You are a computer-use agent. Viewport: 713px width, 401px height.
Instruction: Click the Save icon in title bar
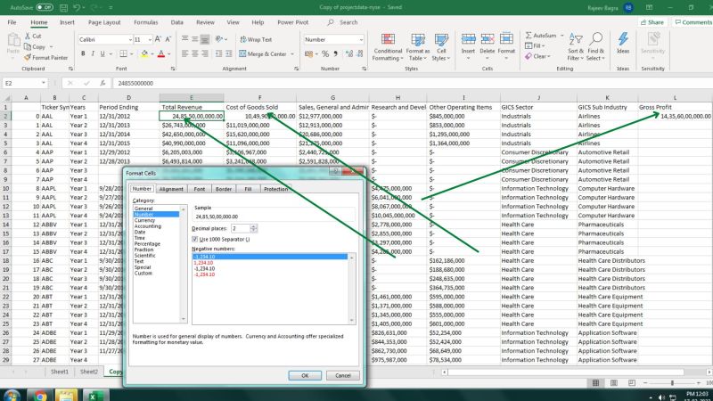(x=63, y=7)
